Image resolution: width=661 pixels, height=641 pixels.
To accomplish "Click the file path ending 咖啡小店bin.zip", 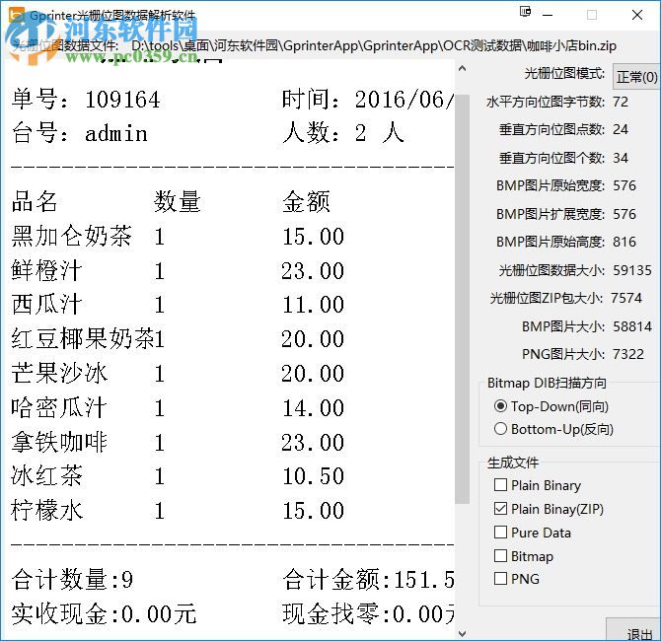I will click(374, 45).
